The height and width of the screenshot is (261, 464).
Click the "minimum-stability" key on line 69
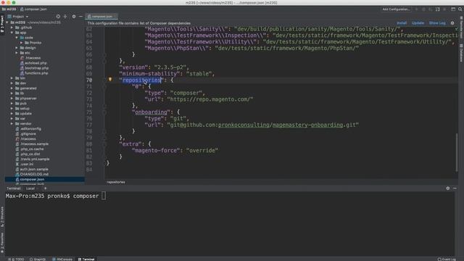(149, 74)
